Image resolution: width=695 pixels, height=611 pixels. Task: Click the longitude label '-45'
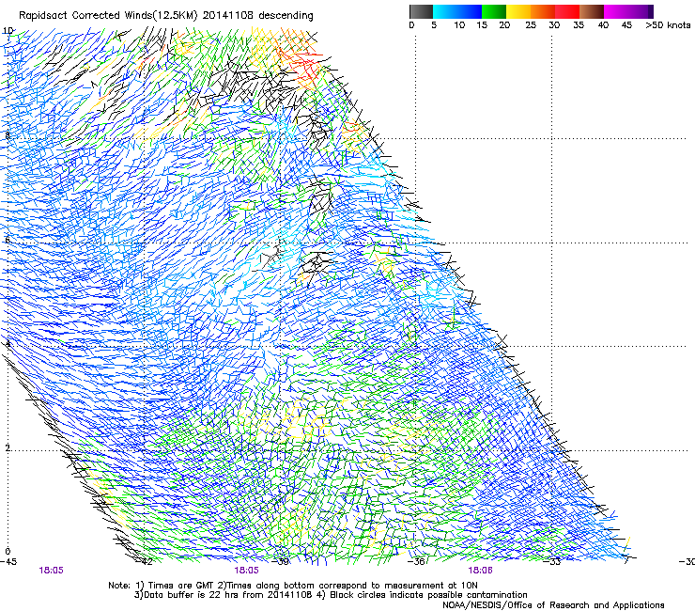(x=8, y=562)
